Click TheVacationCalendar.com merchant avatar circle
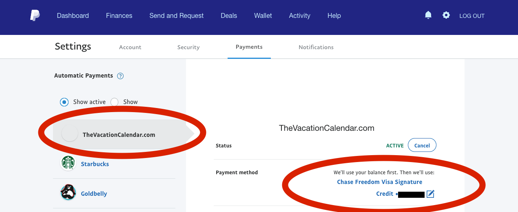 click(x=70, y=134)
